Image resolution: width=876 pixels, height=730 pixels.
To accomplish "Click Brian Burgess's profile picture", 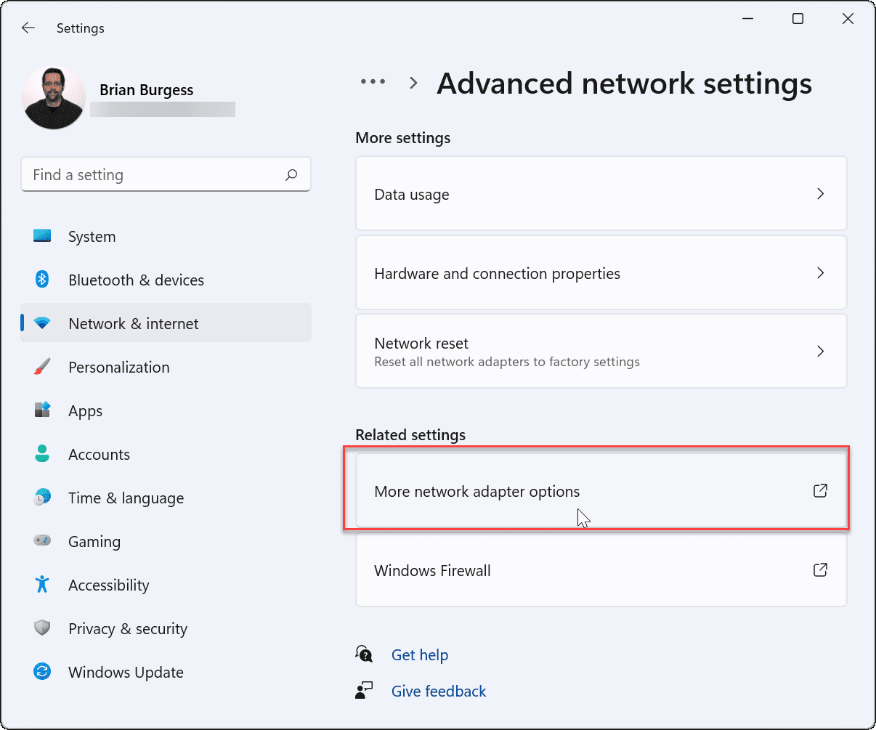I will [x=53, y=96].
